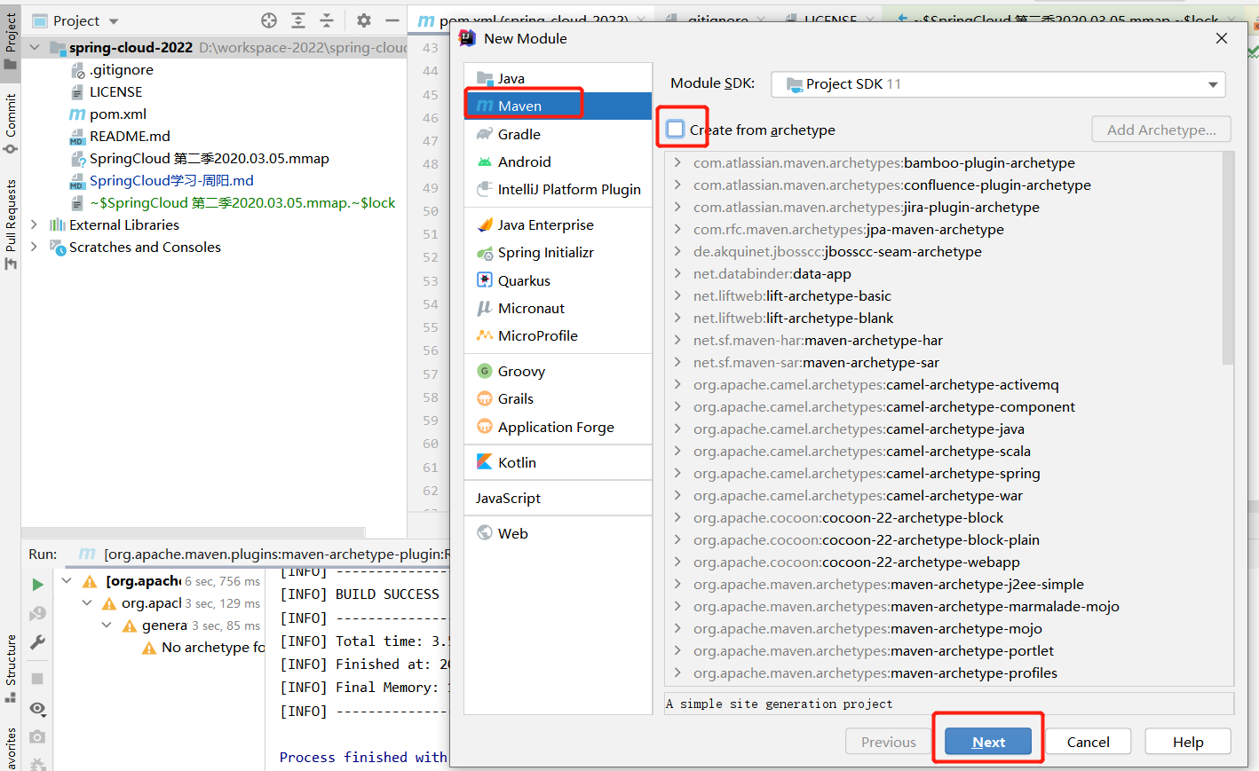Click the Application Forge icon
The image size is (1259, 771).
[485, 427]
